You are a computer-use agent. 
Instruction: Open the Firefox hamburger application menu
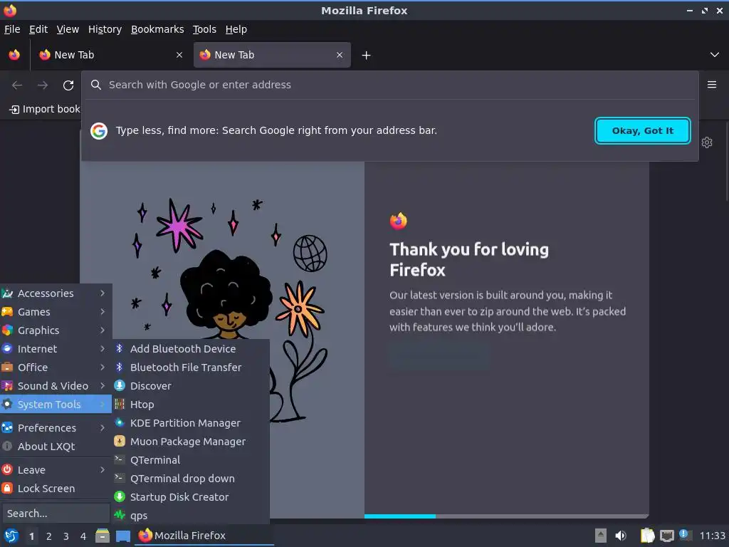(x=712, y=85)
